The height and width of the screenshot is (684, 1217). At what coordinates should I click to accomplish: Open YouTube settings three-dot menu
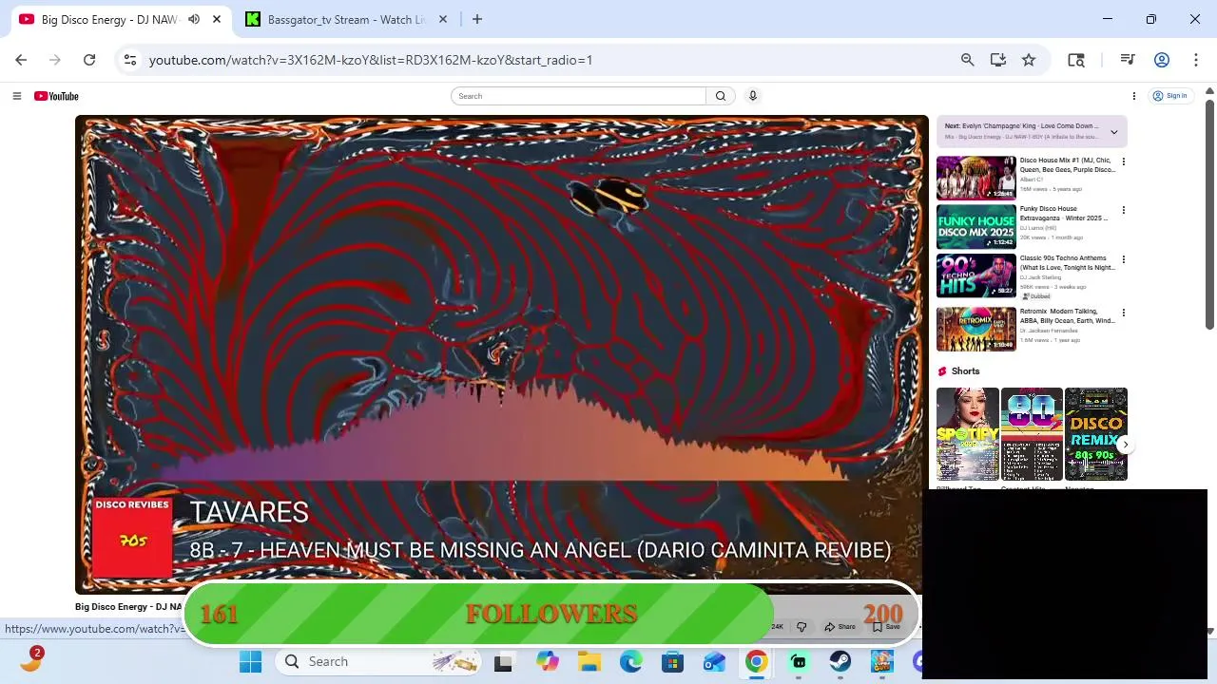click(x=1133, y=96)
